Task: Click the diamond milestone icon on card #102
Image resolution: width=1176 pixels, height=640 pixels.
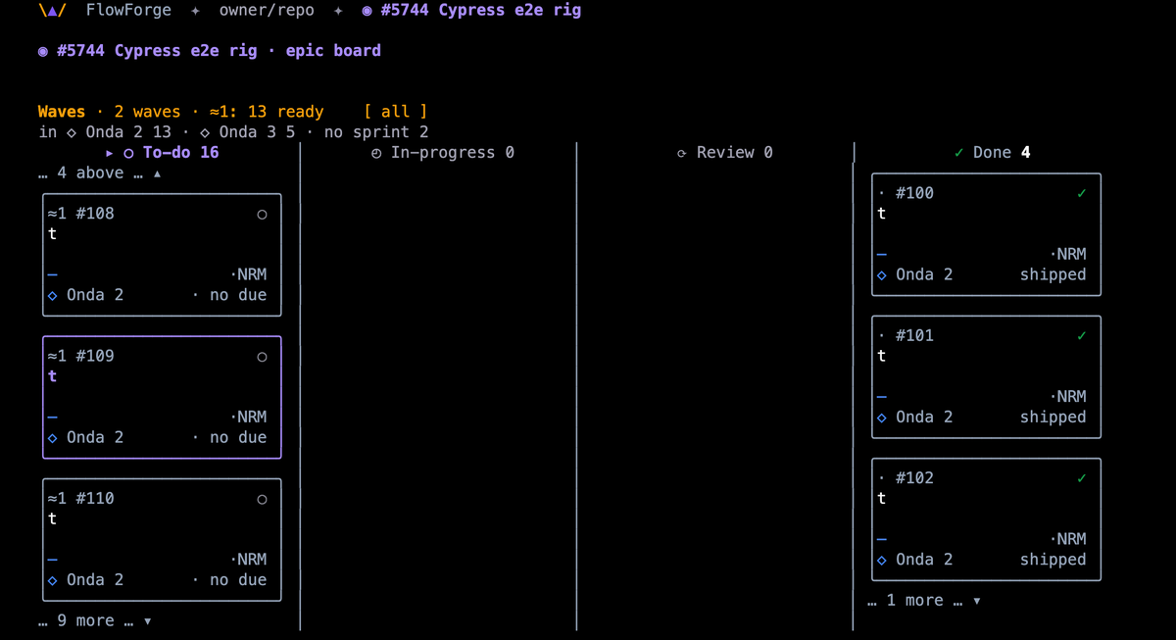Action: coord(882,560)
